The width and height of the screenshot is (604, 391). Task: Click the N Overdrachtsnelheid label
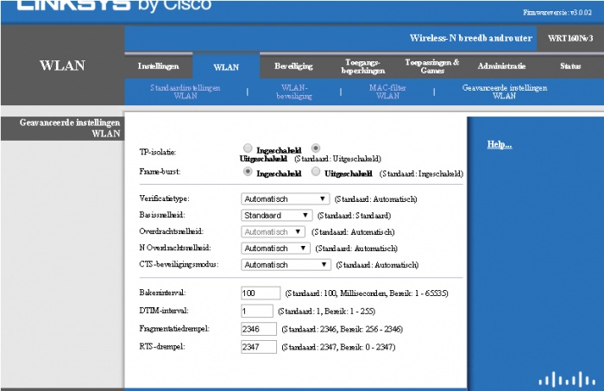pyautogui.click(x=175, y=248)
